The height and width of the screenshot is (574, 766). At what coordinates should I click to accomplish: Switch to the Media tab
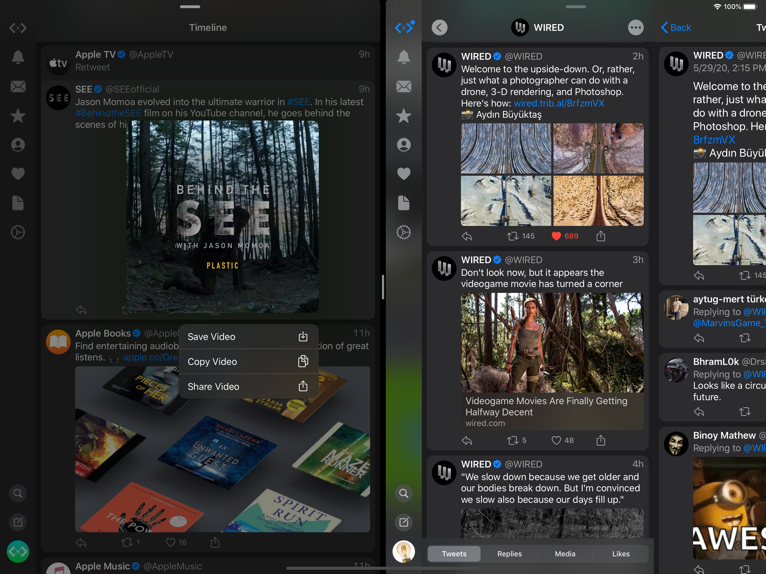pyautogui.click(x=565, y=554)
